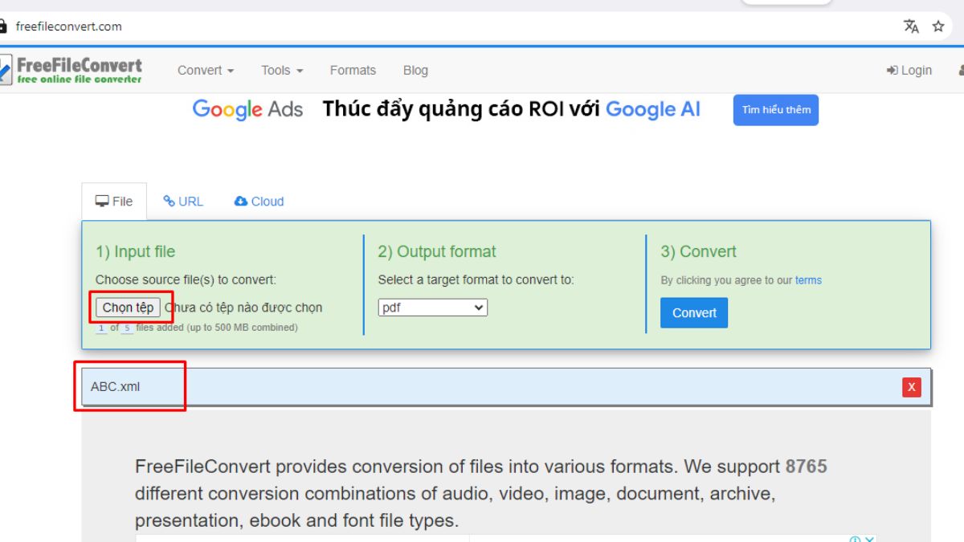Click the site security lock icon

click(5, 26)
